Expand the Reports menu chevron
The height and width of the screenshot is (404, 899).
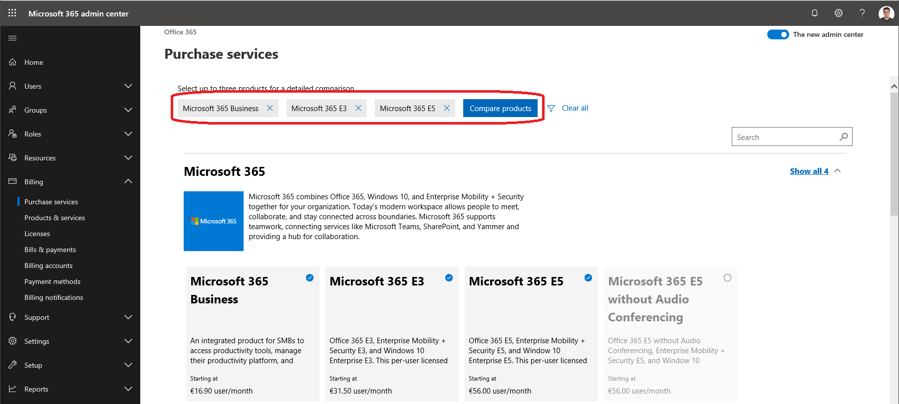[128, 389]
